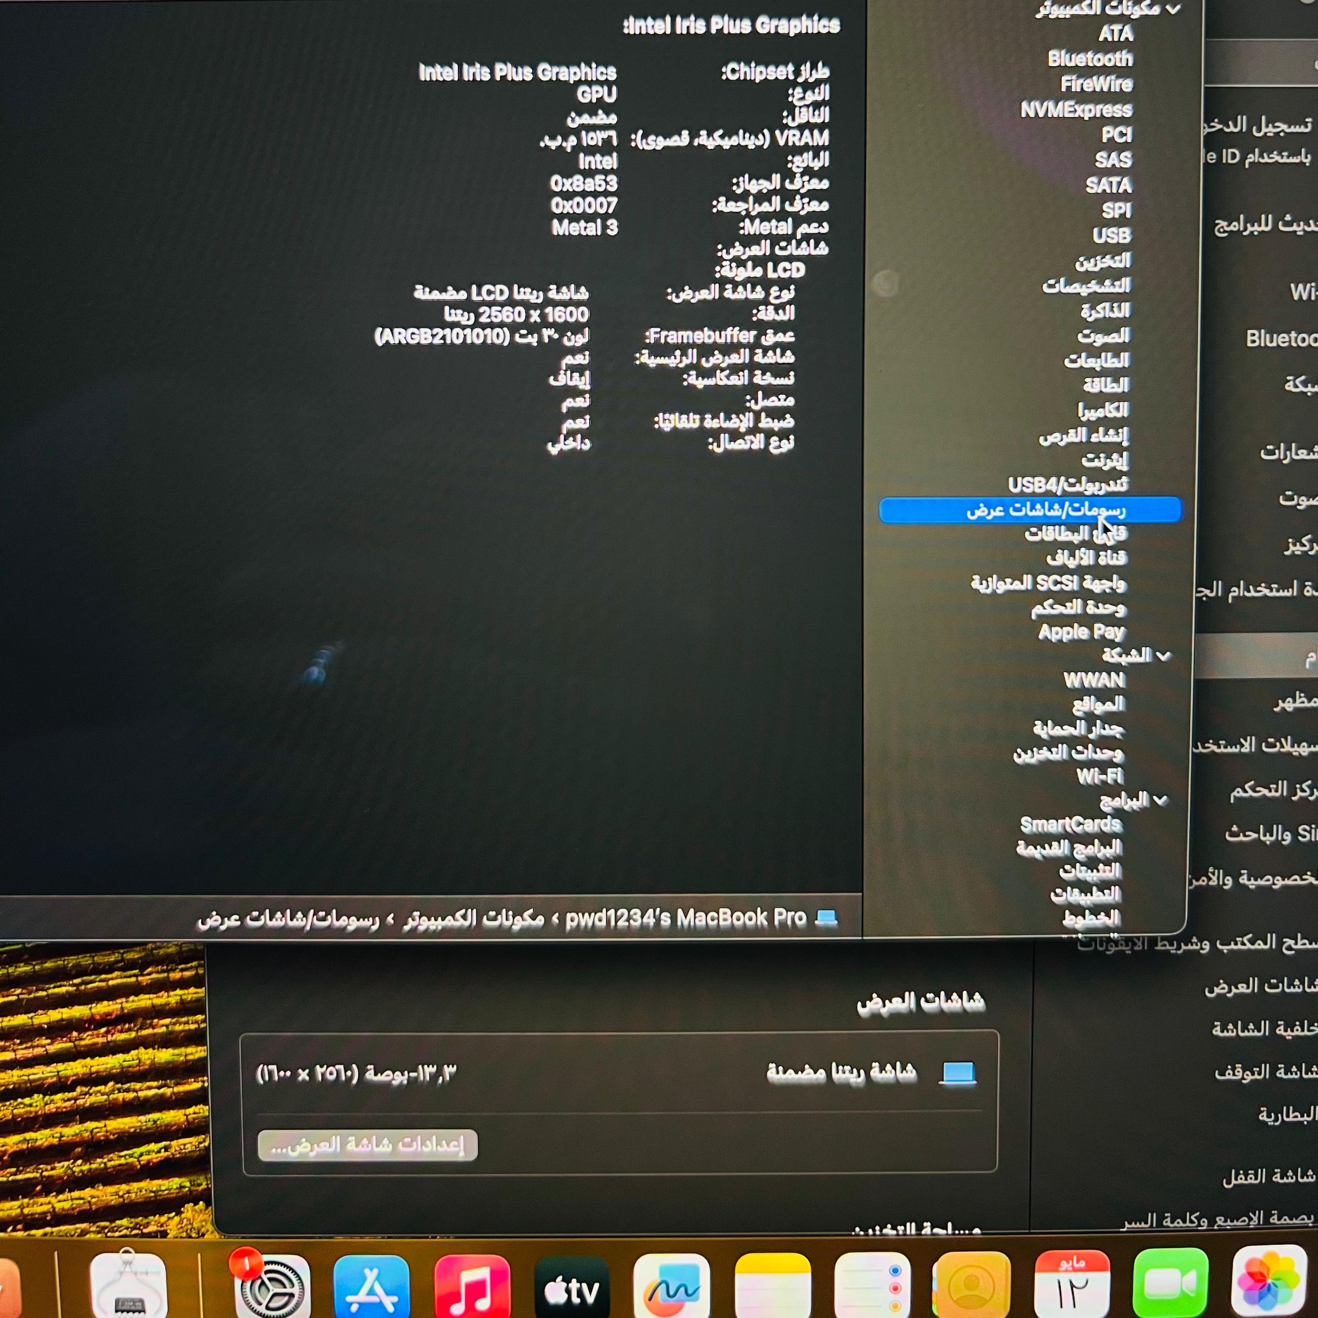The height and width of the screenshot is (1318, 1318).
Task: Open Reminders app in the Dock
Action: tap(873, 1286)
